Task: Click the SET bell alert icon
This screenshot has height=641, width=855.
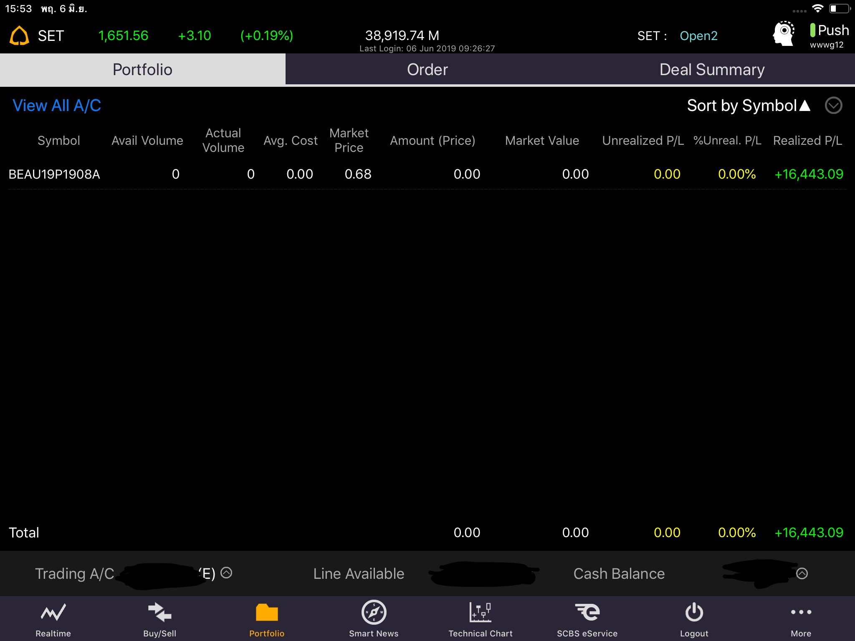Action: tap(19, 35)
